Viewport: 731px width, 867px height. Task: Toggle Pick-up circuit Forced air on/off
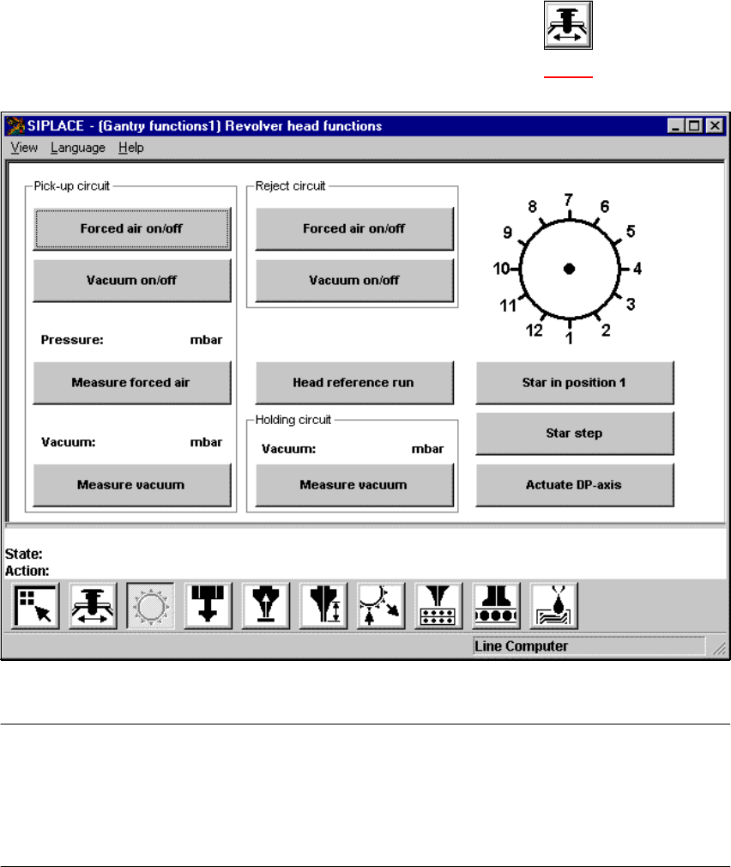tap(132, 228)
